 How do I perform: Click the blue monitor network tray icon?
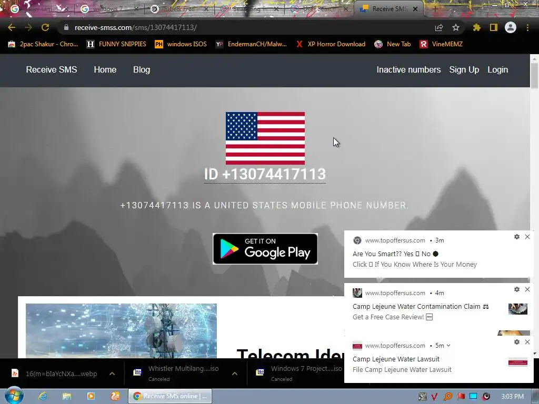(x=473, y=397)
